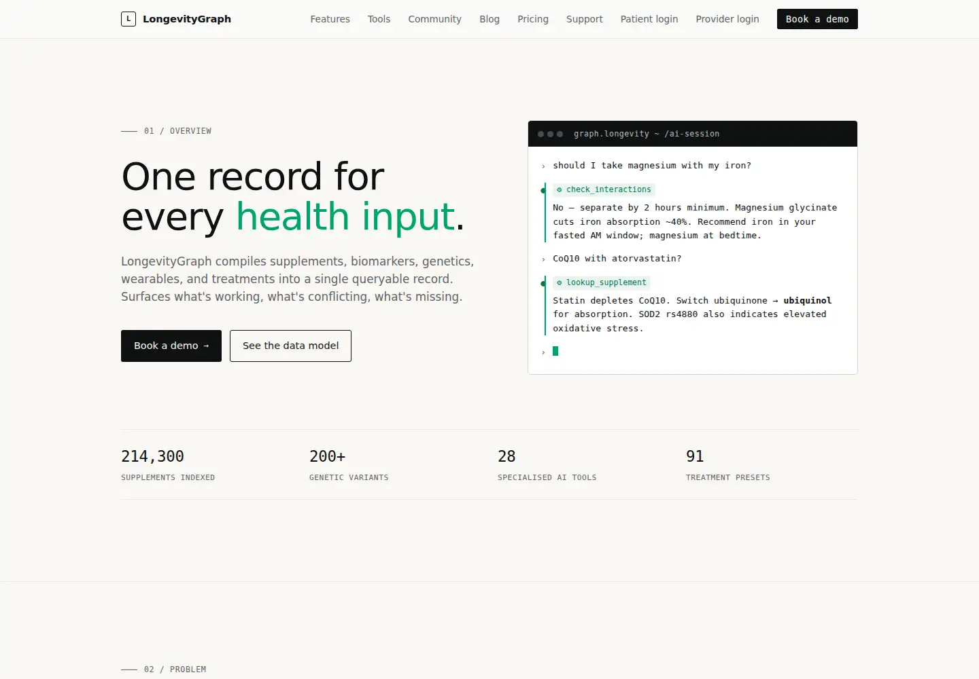Image resolution: width=979 pixels, height=679 pixels.
Task: Click the green terminal cursor prompt
Action: (x=555, y=351)
